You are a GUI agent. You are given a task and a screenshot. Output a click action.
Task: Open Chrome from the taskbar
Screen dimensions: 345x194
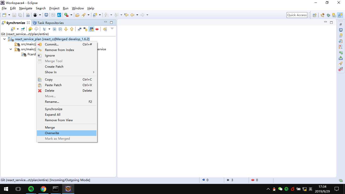43,189
